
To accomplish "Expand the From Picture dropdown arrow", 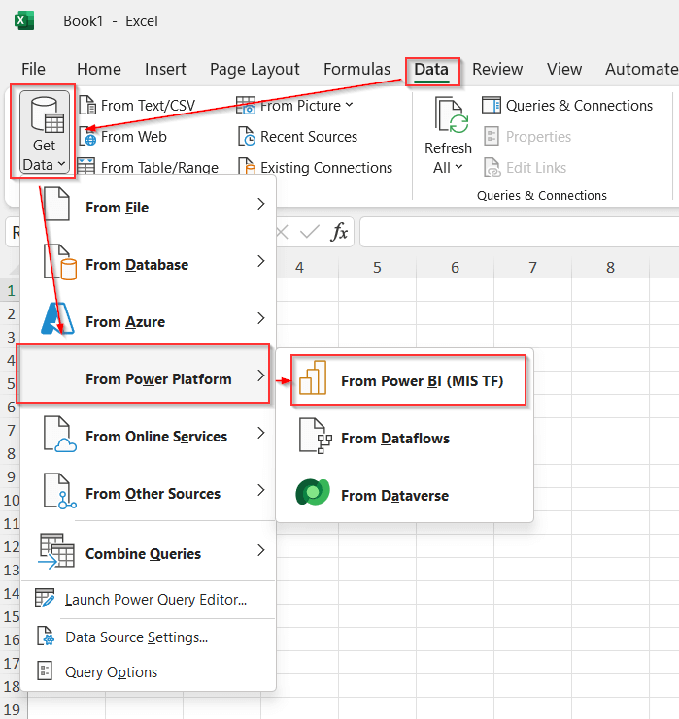I will tap(349, 105).
